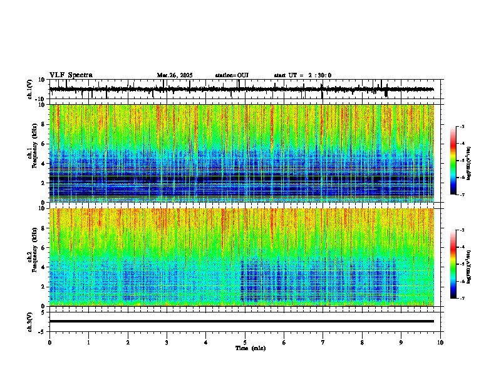Click the "8" kHz tick on ch.1 spectrogram
This screenshot has width=496, height=384.
pyautogui.click(x=43, y=124)
